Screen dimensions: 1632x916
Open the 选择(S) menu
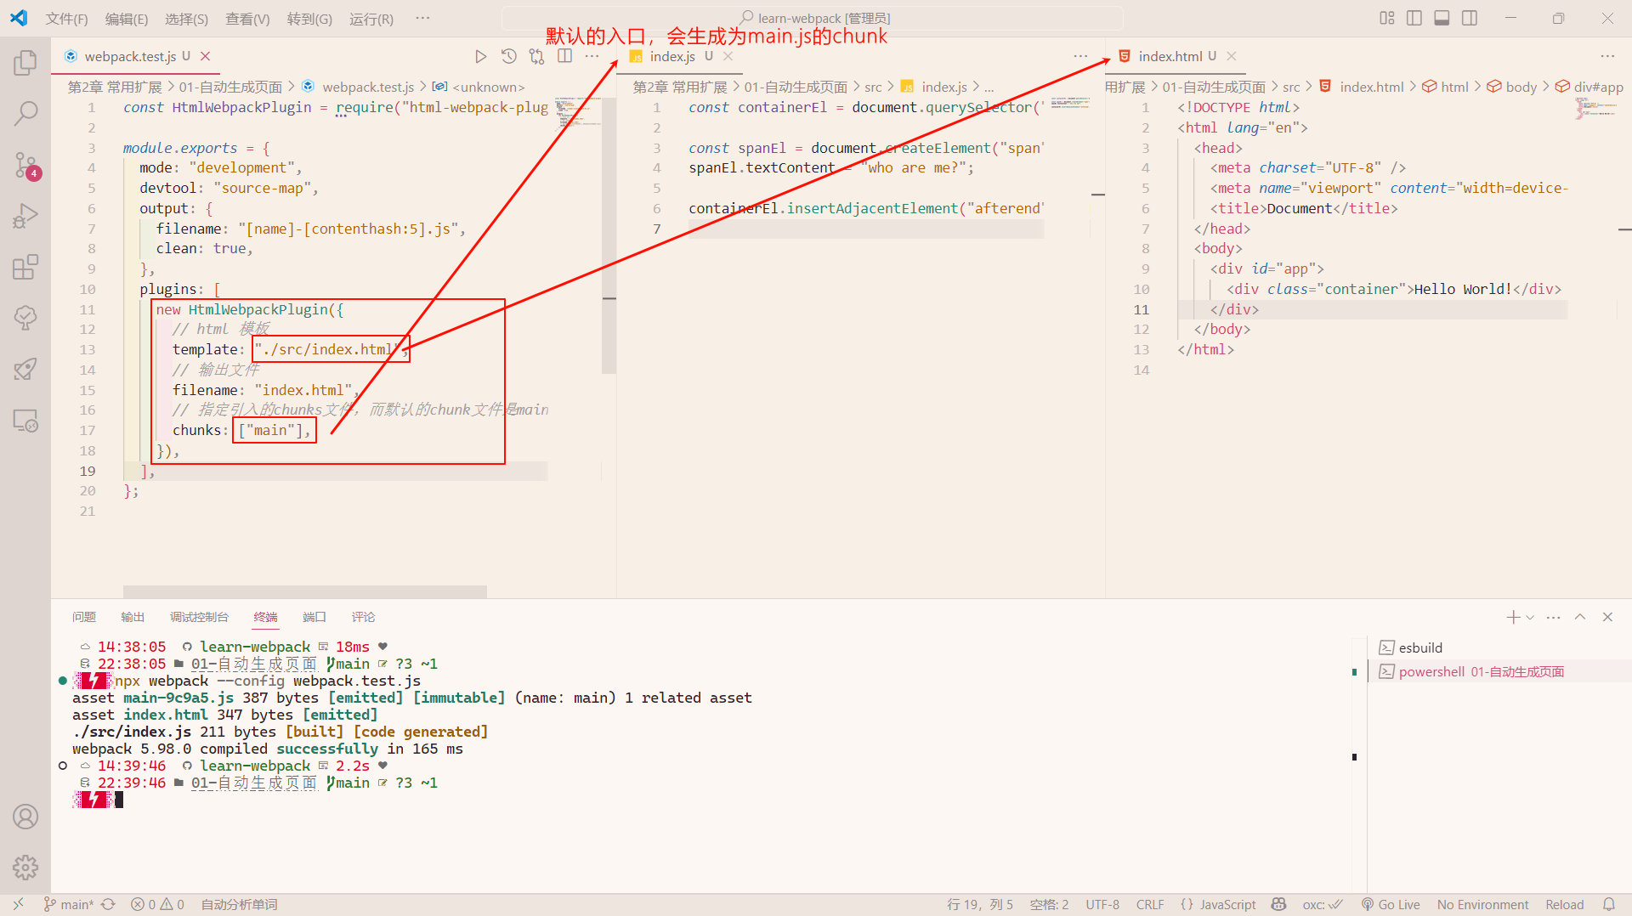point(186,19)
